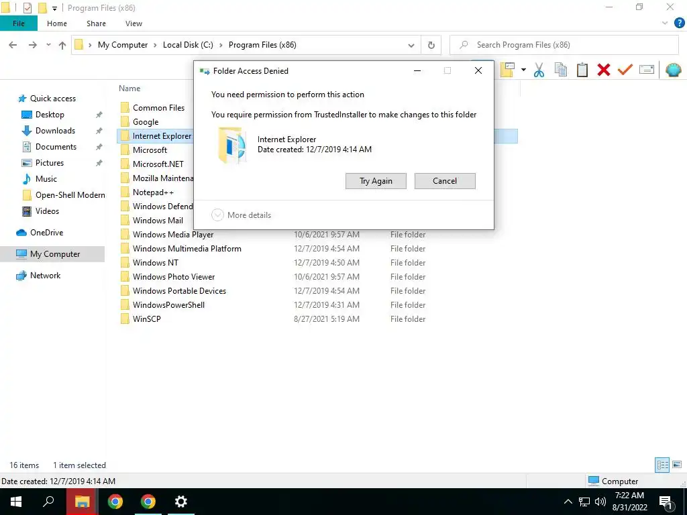
Task: Click the Forward navigation arrow
Action: click(32, 45)
